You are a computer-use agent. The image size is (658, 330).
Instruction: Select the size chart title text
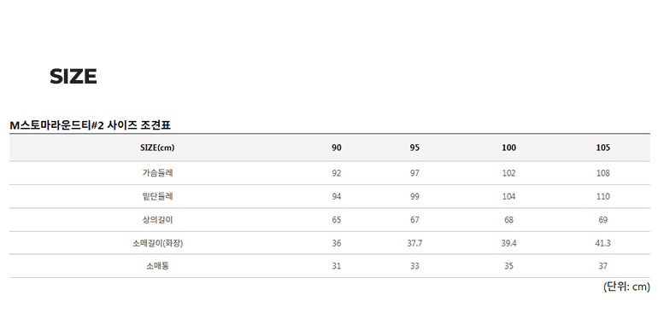coord(91,125)
